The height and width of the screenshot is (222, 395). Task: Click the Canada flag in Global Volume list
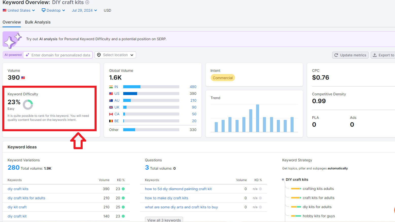pos(111,114)
